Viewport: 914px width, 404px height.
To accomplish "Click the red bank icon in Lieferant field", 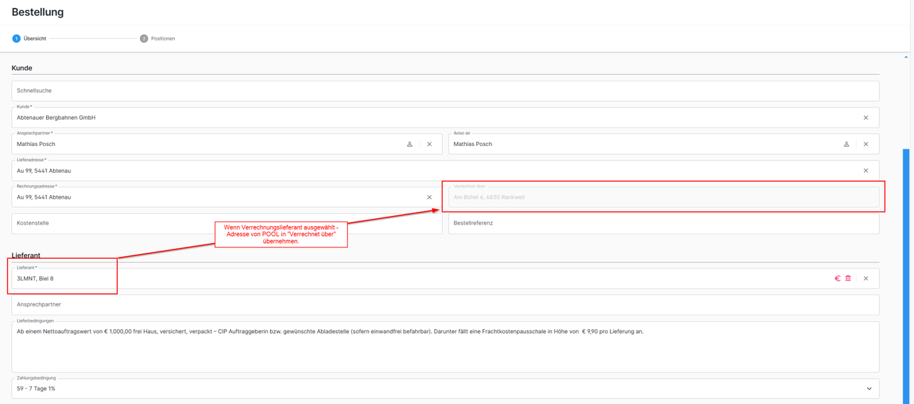I will tap(848, 278).
